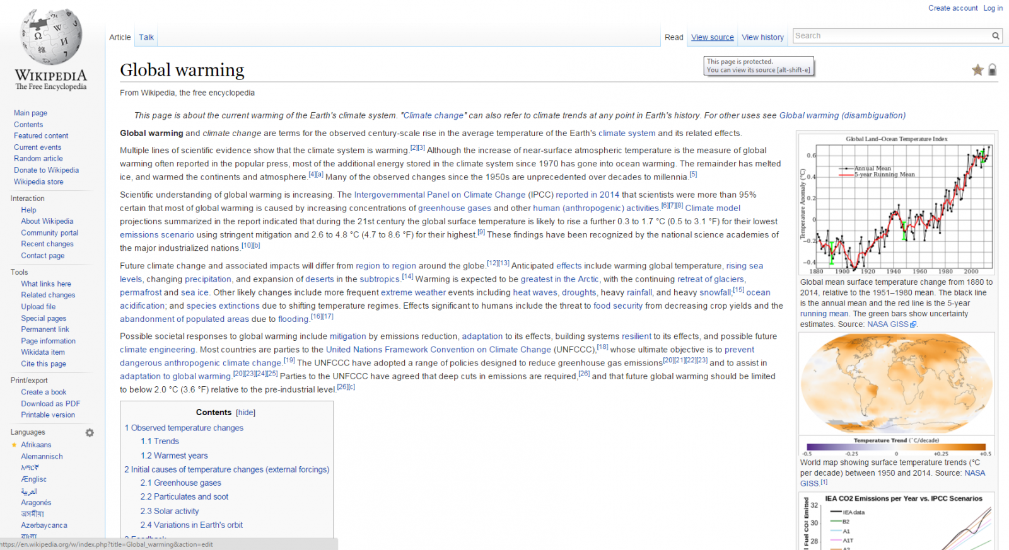Image resolution: width=1009 pixels, height=550 pixels.
Task: Jump to the Warmest years subsection
Action: (x=174, y=455)
